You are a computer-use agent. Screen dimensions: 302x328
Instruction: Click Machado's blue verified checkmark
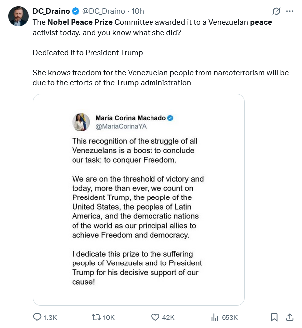coord(170,118)
